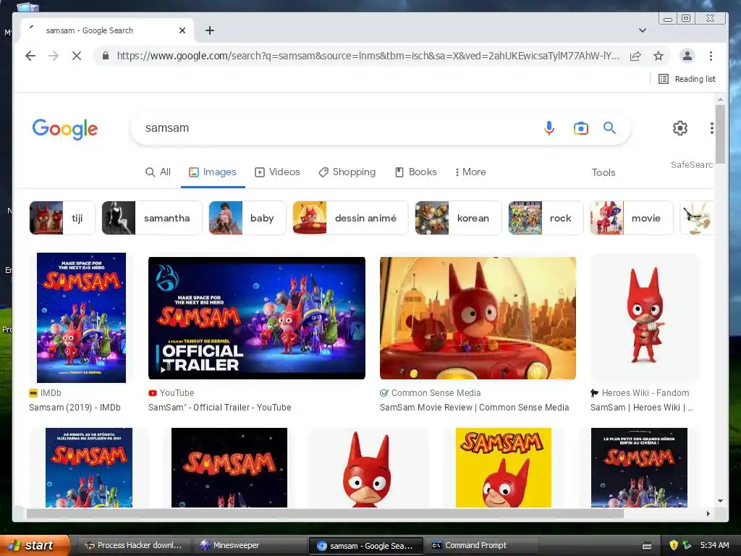
Task: Follow the Samsam (2019) - IMDb link
Action: pyautogui.click(x=75, y=407)
